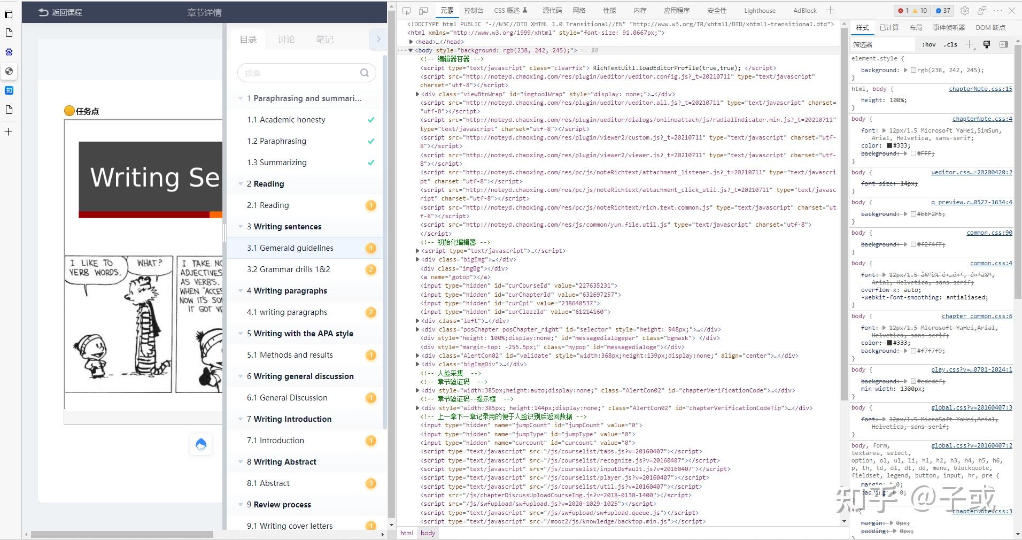Image resolution: width=1022 pixels, height=540 pixels.
Task: Click the 筛选器 styles filter box
Action: 882,44
